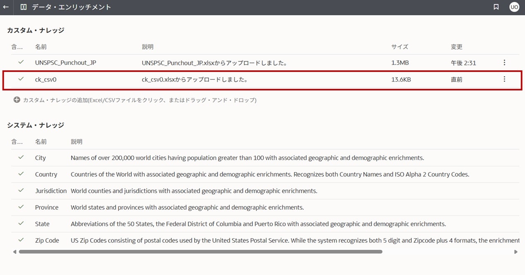The width and height of the screenshot is (525, 275).
Task: Click the カスタム・ナレッジ section heading
Action: point(36,31)
